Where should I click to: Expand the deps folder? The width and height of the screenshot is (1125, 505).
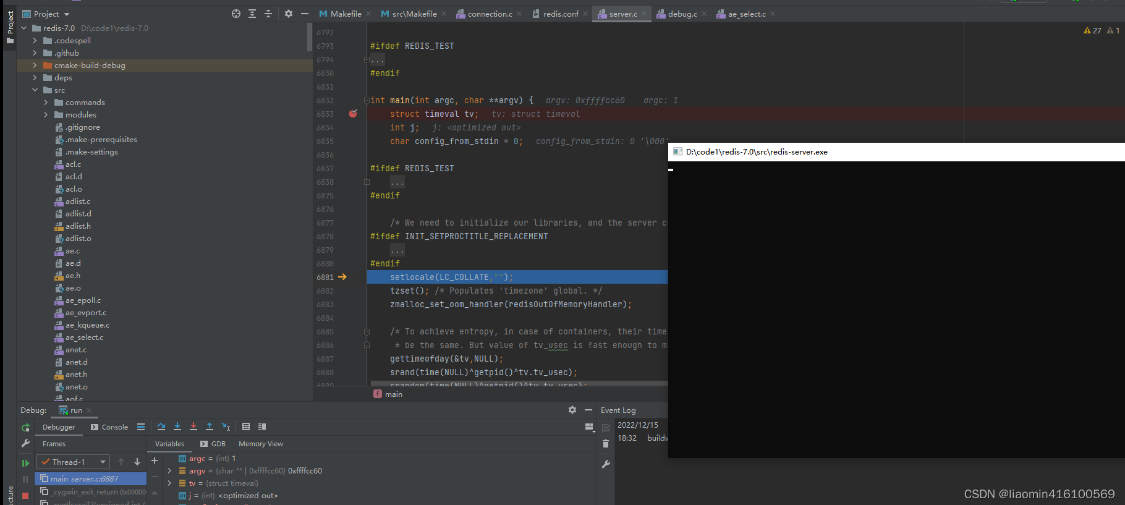[35, 78]
